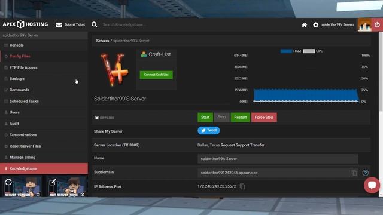
Task: Open the Edit Server Name tile
Action: (67, 186)
